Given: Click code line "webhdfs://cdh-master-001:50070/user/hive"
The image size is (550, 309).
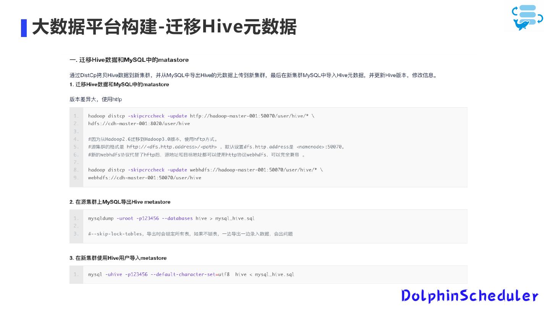Looking at the screenshot, I should point(145,177).
